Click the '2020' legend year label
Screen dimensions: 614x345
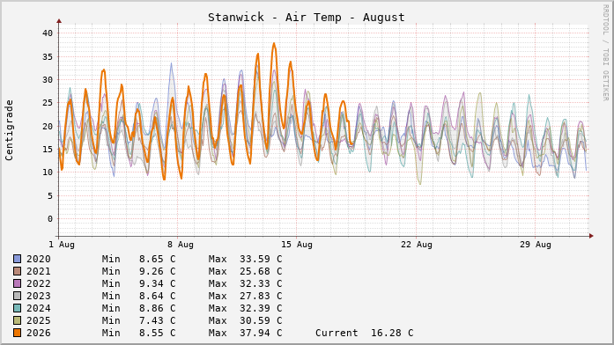pyautogui.click(x=39, y=259)
